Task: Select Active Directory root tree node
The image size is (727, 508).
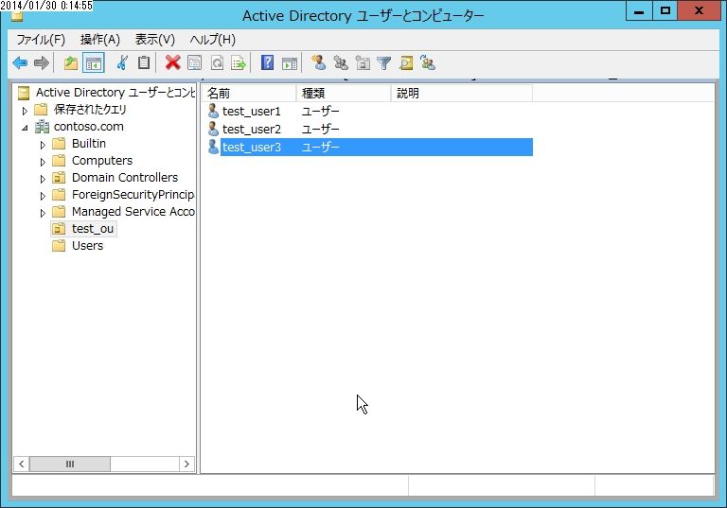Action: [x=115, y=93]
